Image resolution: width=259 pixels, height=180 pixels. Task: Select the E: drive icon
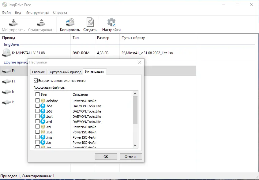tap(6, 71)
